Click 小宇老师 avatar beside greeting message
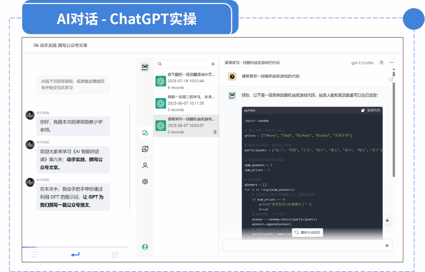Viewport: 425px width, 272px height. 30,115
